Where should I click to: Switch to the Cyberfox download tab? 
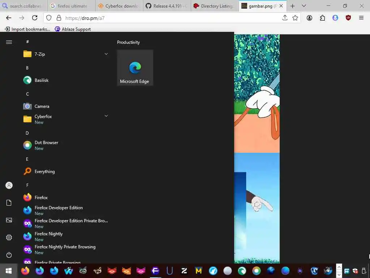point(119,6)
